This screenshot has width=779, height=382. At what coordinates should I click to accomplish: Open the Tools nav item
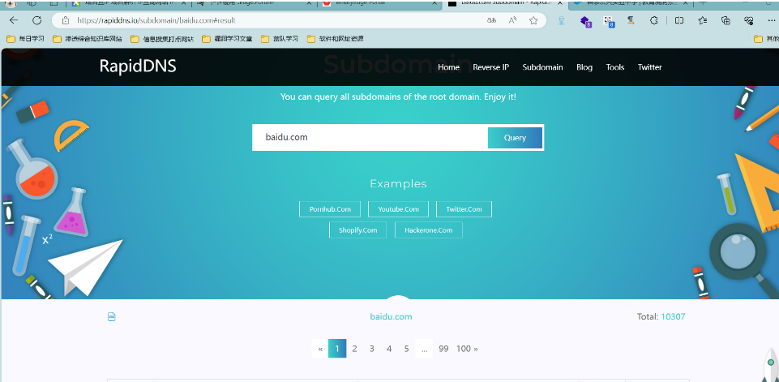pos(615,67)
